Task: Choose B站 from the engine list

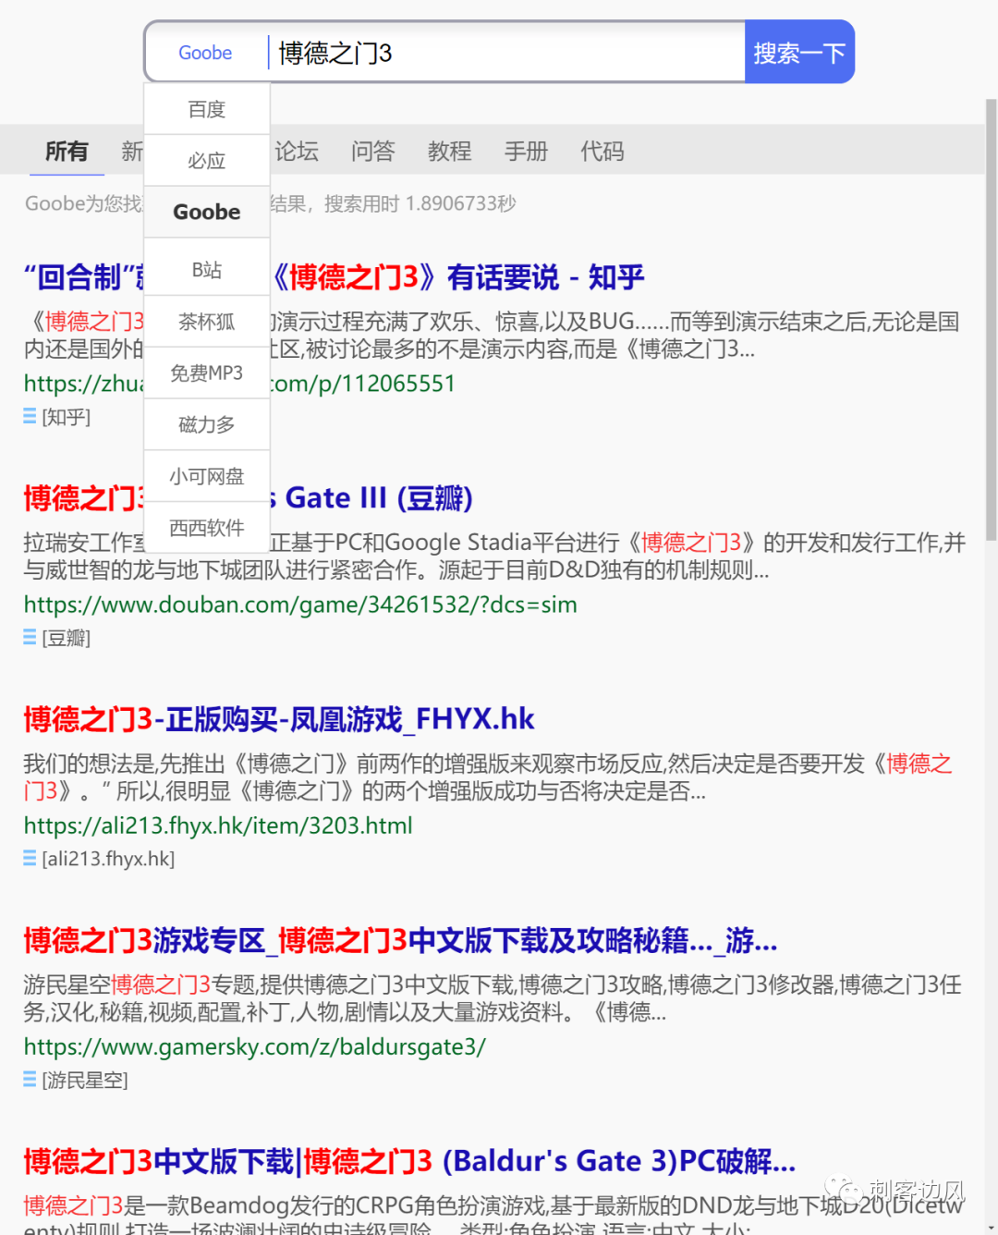Action: click(207, 270)
